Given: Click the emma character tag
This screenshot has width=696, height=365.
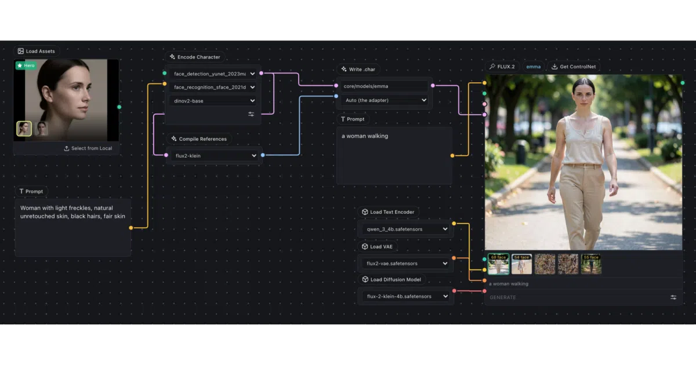Looking at the screenshot, I should pos(533,67).
